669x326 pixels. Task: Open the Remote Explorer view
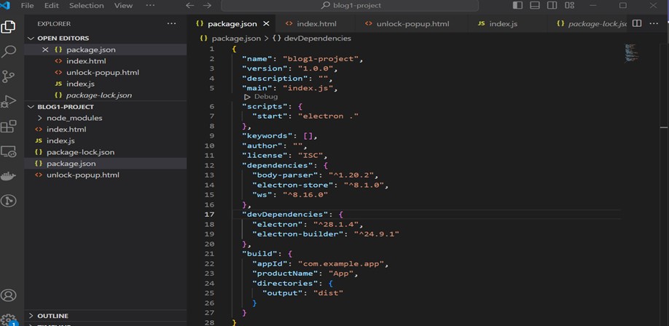click(9, 151)
